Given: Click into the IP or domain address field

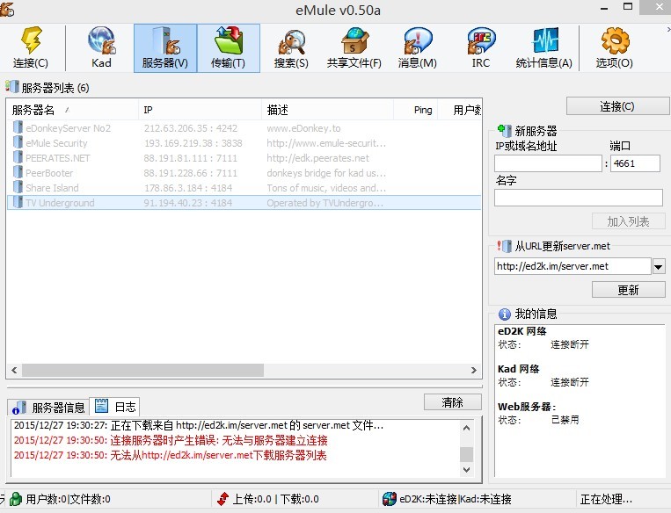Looking at the screenshot, I should point(548,163).
